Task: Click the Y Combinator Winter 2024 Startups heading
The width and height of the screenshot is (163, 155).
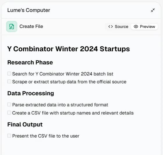Action: pyautogui.click(x=68, y=49)
